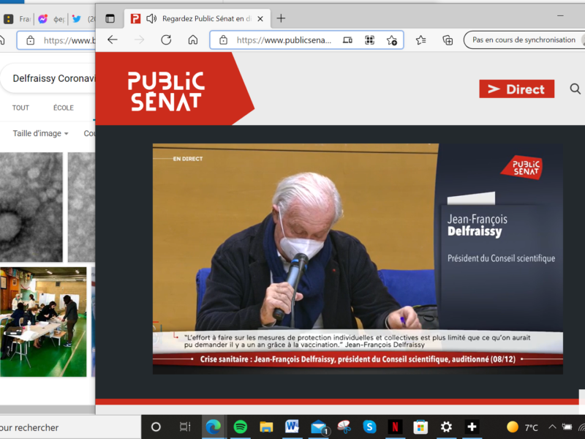Open Spotify from the taskbar
The width and height of the screenshot is (585, 439).
tap(240, 427)
